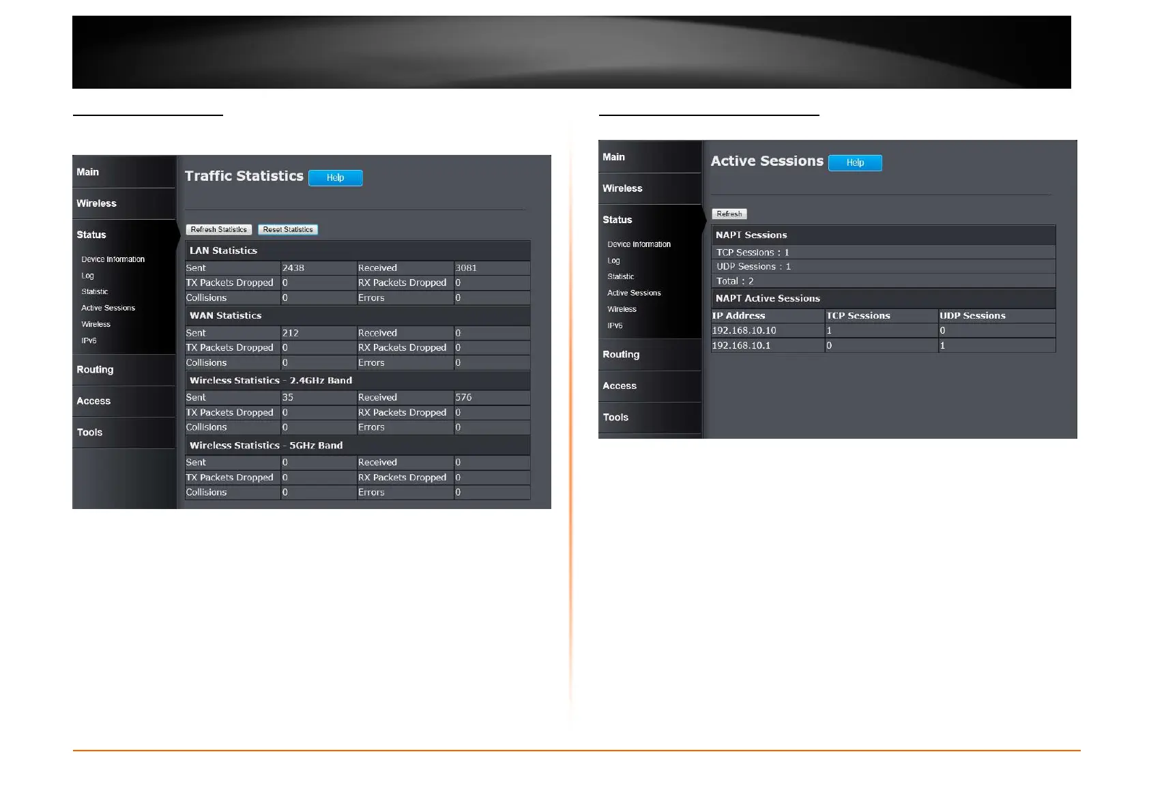
Task: Open Wireless menu in Traffic Statistics sidebar
Action: [124, 203]
